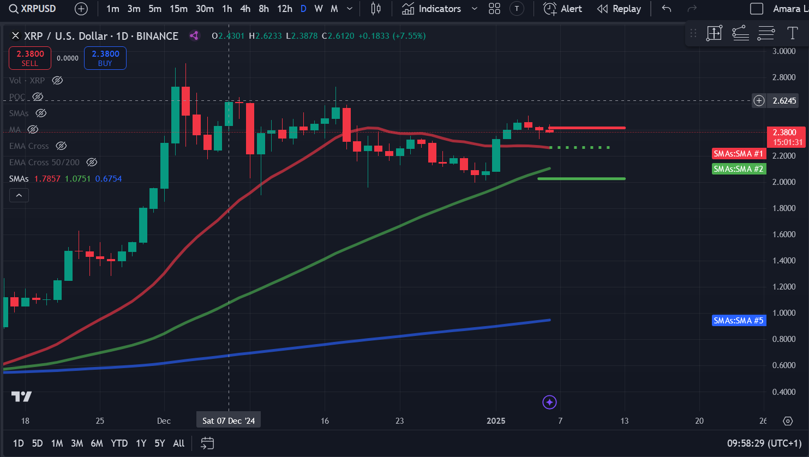Switch to the 4h timeframe

245,9
